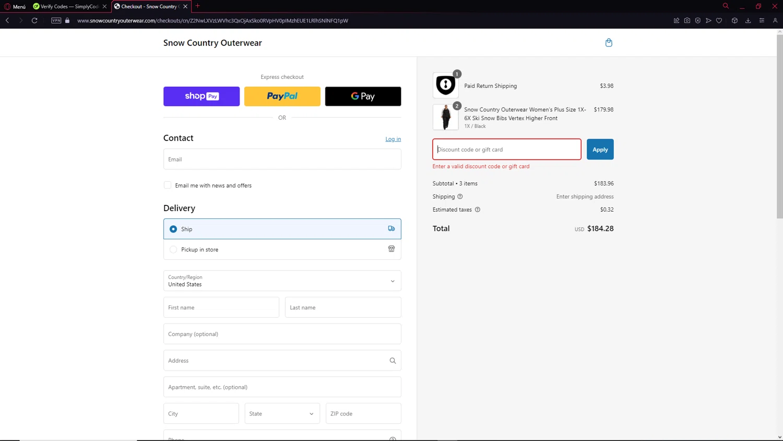783x441 pixels.
Task: Click into the Email field
Action: (282, 159)
